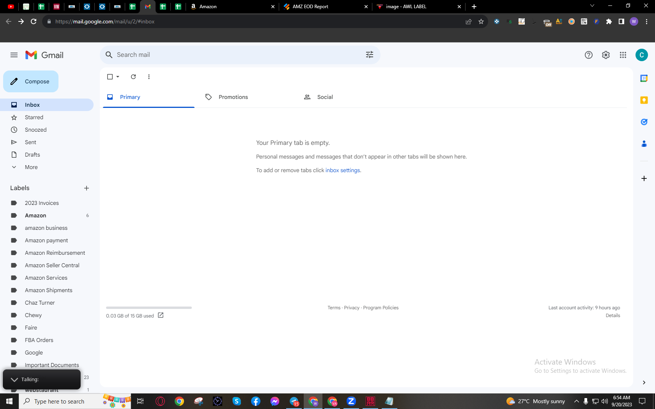
Task: Open Skype from the taskbar
Action: pyautogui.click(x=237, y=401)
